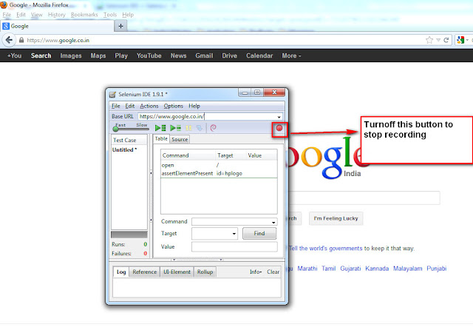Click the Value input field
The height and width of the screenshot is (327, 473).
[x=234, y=246]
